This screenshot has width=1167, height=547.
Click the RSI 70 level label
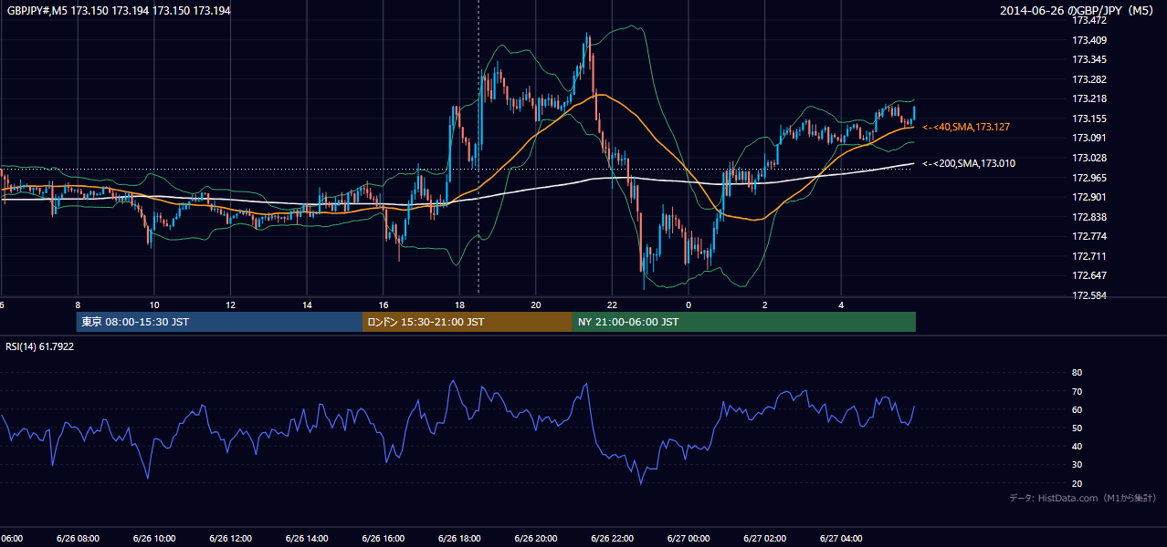pyautogui.click(x=1078, y=391)
